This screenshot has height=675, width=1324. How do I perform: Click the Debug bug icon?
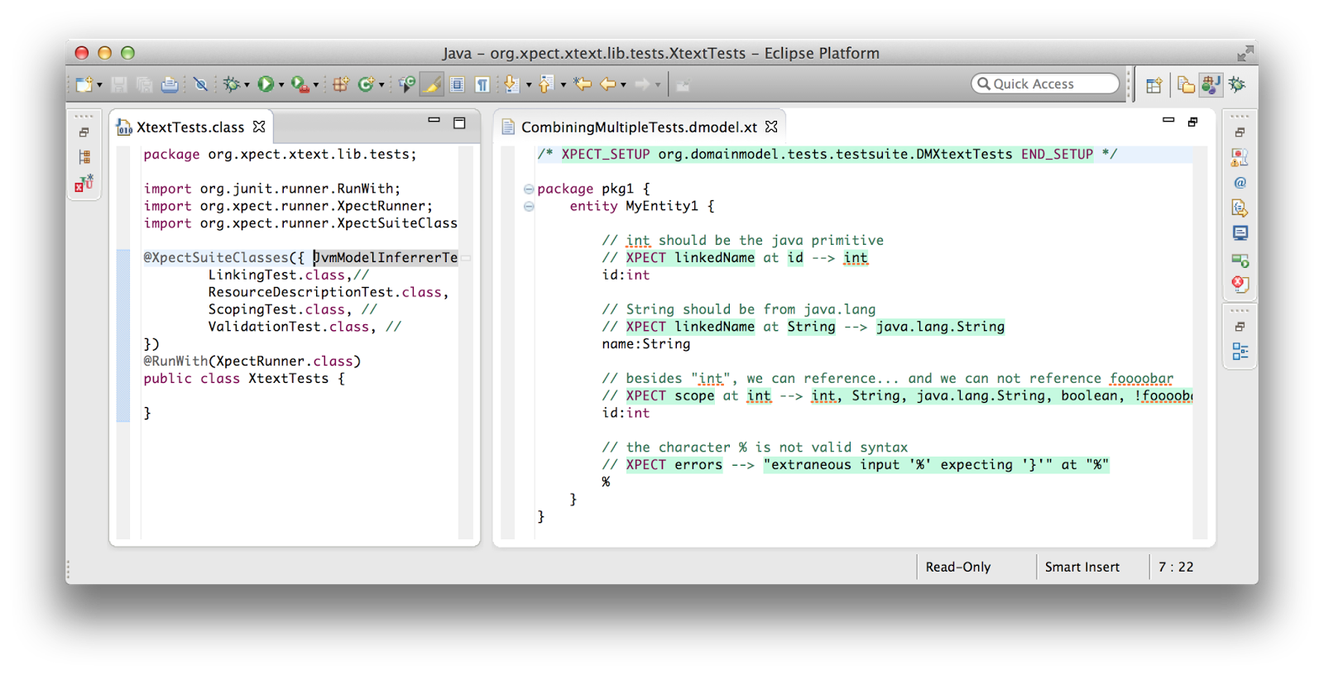232,84
